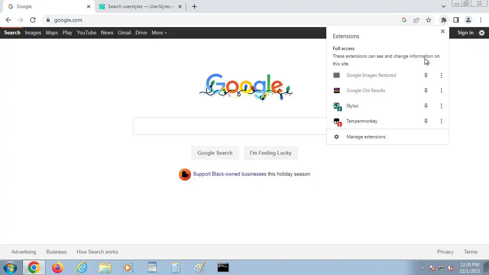Open more options for Stylus
489x275 pixels.
(441, 106)
